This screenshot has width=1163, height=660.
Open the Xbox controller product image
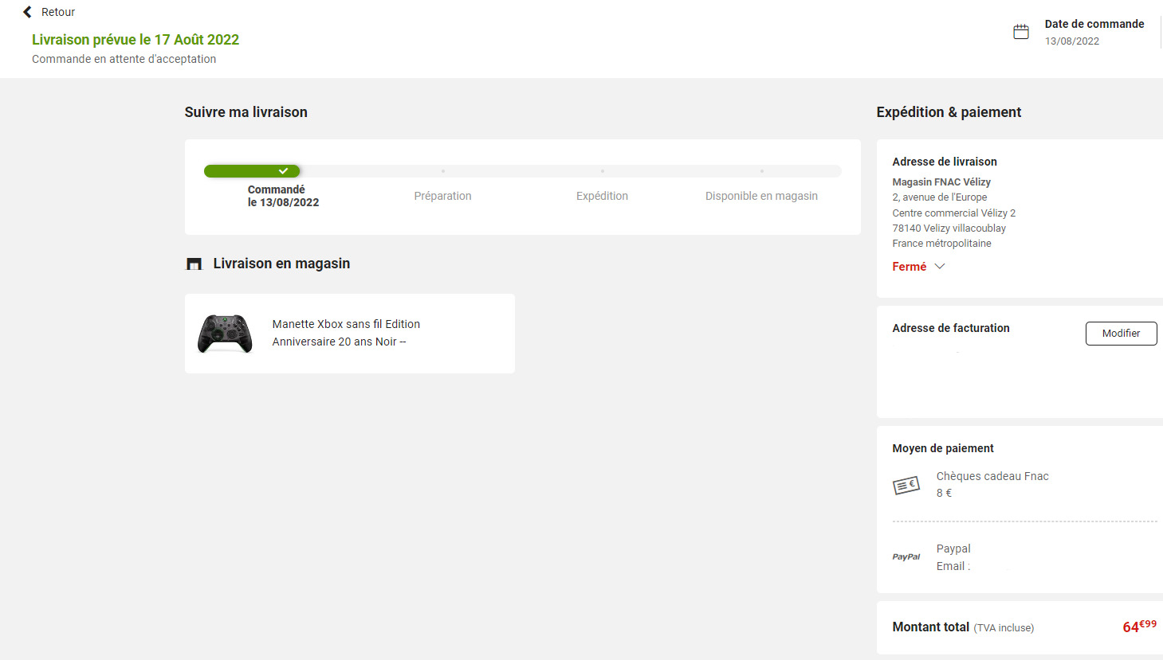225,334
